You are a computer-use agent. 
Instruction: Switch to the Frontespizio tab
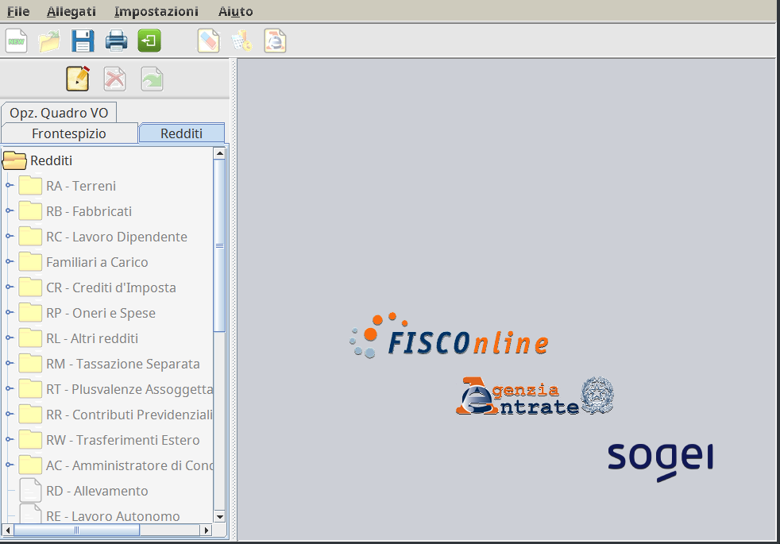click(69, 133)
